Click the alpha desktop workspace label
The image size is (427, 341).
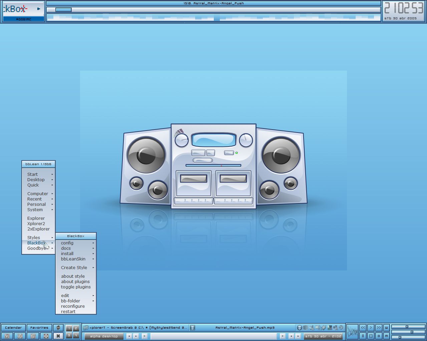coord(104,336)
